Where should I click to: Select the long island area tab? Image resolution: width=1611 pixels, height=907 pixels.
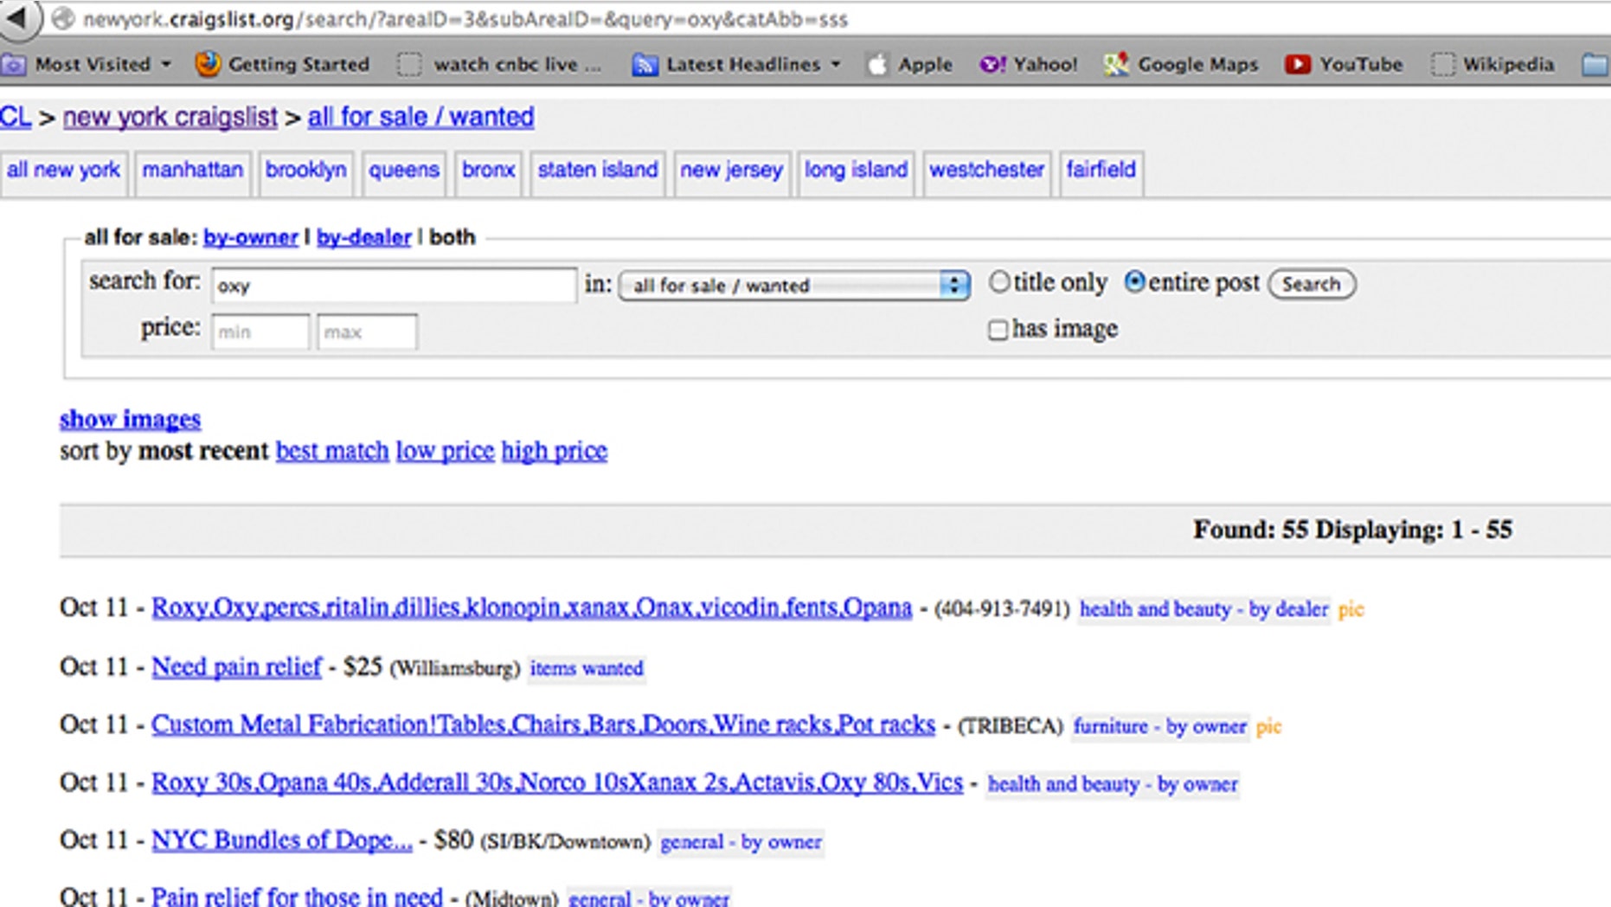pos(856,170)
